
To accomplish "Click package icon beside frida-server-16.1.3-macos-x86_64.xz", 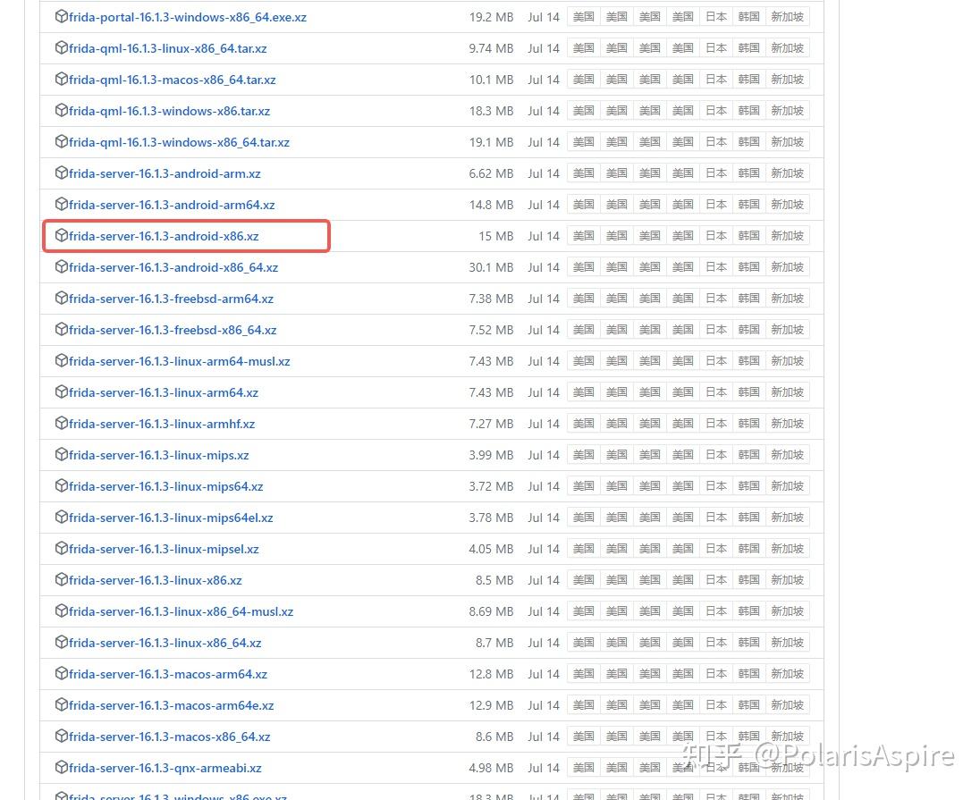I will [x=61, y=735].
